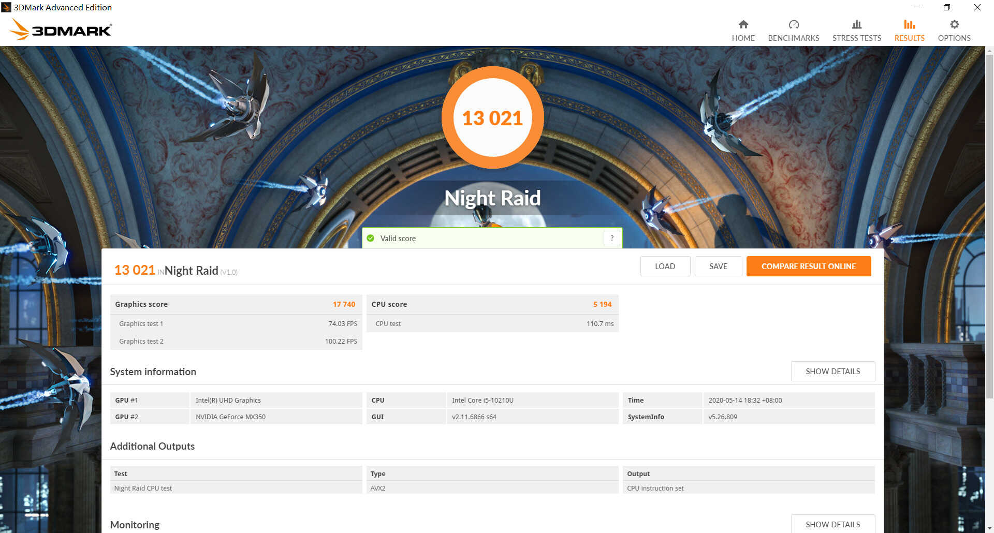This screenshot has height=533, width=994.
Task: Click the Additional Outputs heading
Action: tap(152, 446)
